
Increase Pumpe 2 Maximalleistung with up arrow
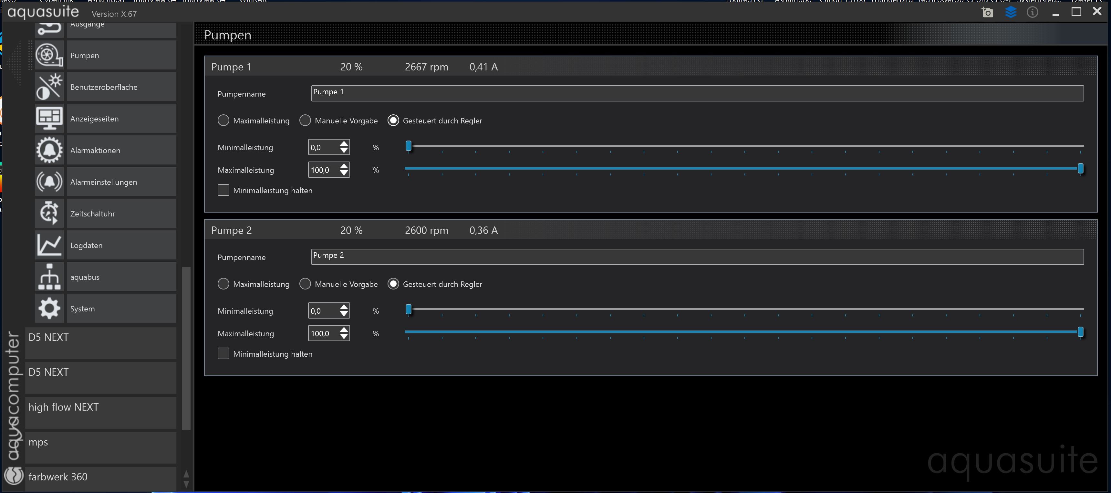click(344, 330)
